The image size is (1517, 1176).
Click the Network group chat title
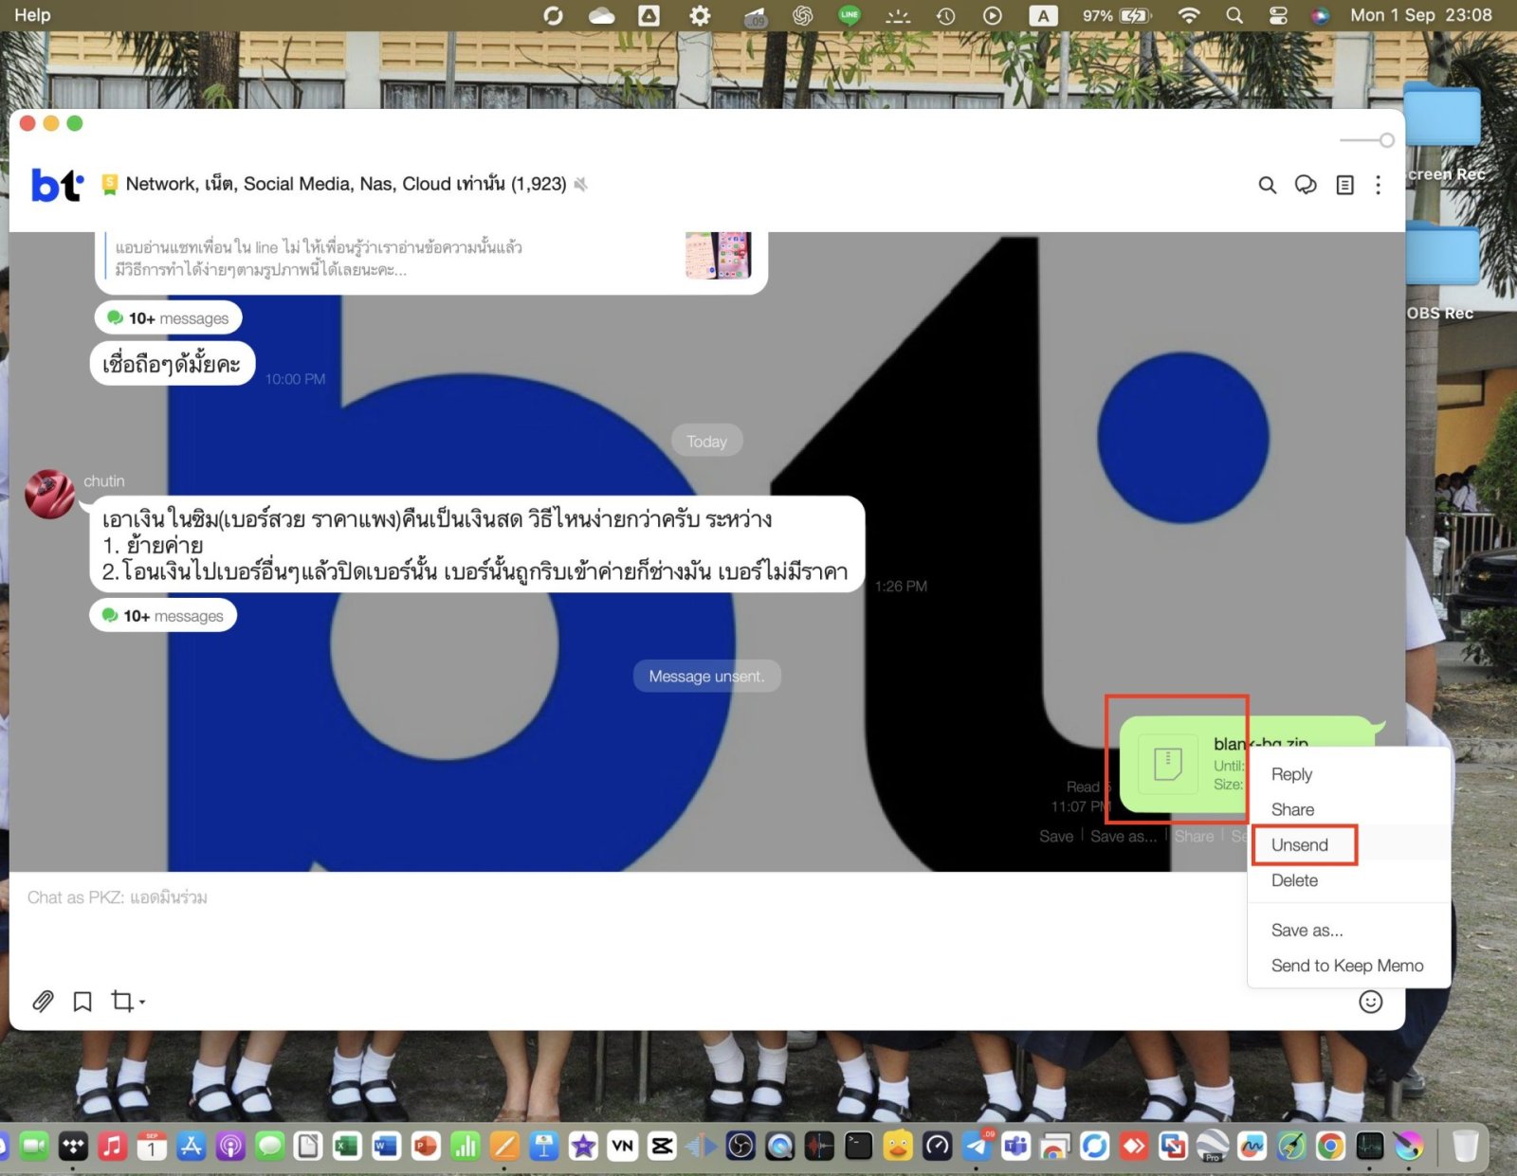pyautogui.click(x=346, y=184)
